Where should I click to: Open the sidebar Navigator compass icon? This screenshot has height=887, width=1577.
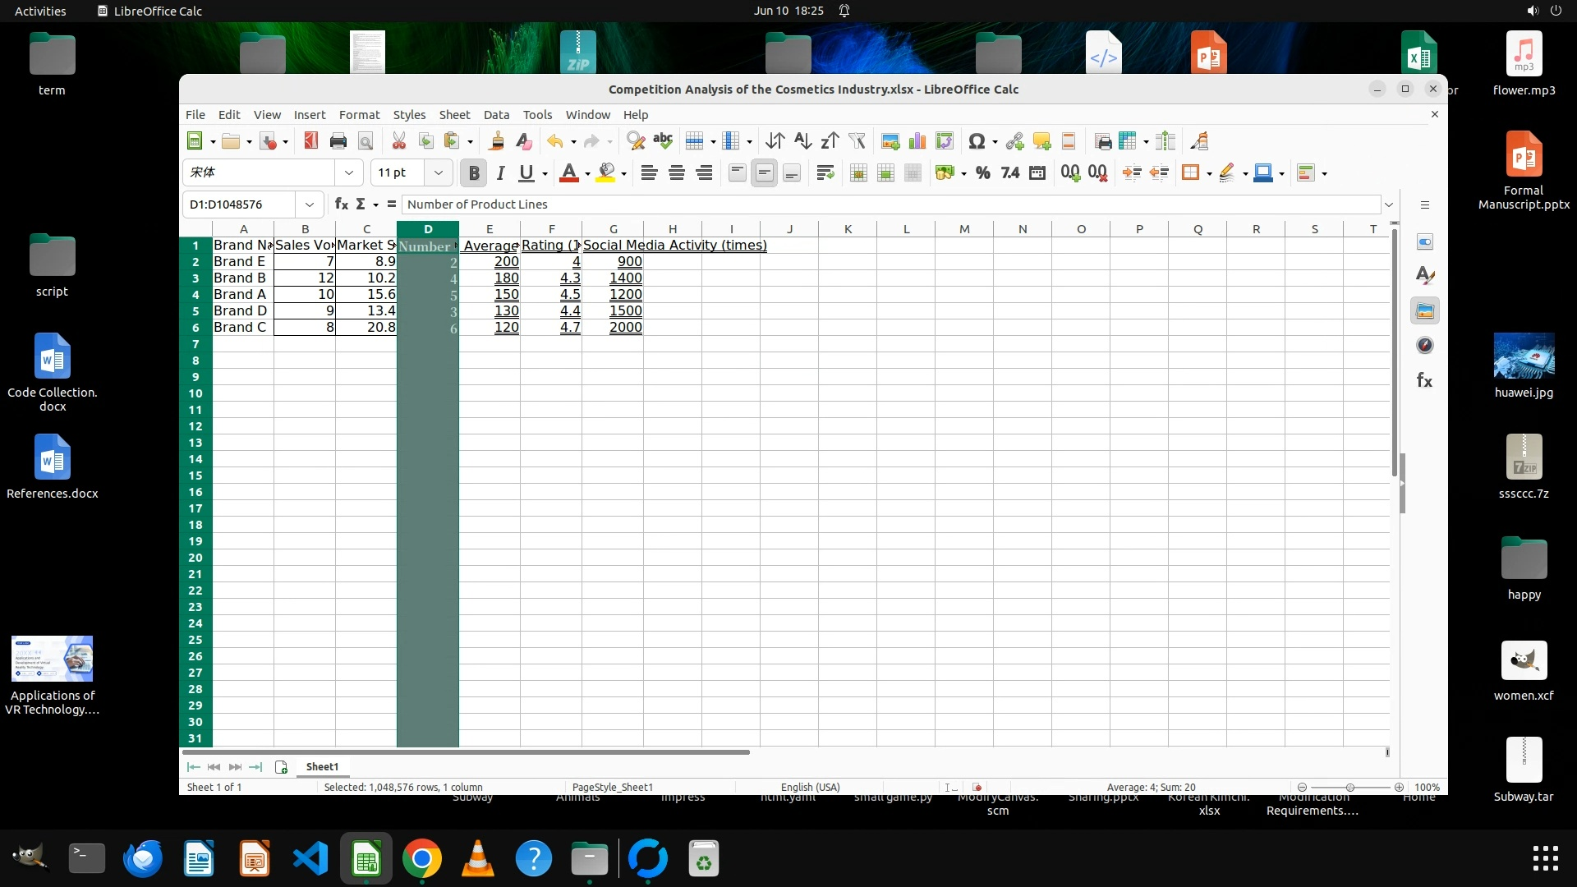(1425, 346)
